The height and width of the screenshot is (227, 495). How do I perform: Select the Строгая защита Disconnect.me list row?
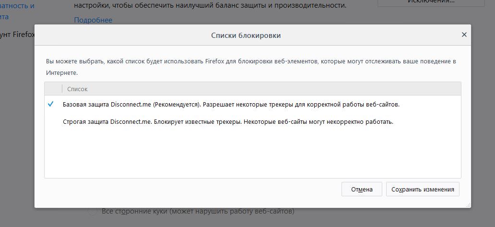pos(228,122)
